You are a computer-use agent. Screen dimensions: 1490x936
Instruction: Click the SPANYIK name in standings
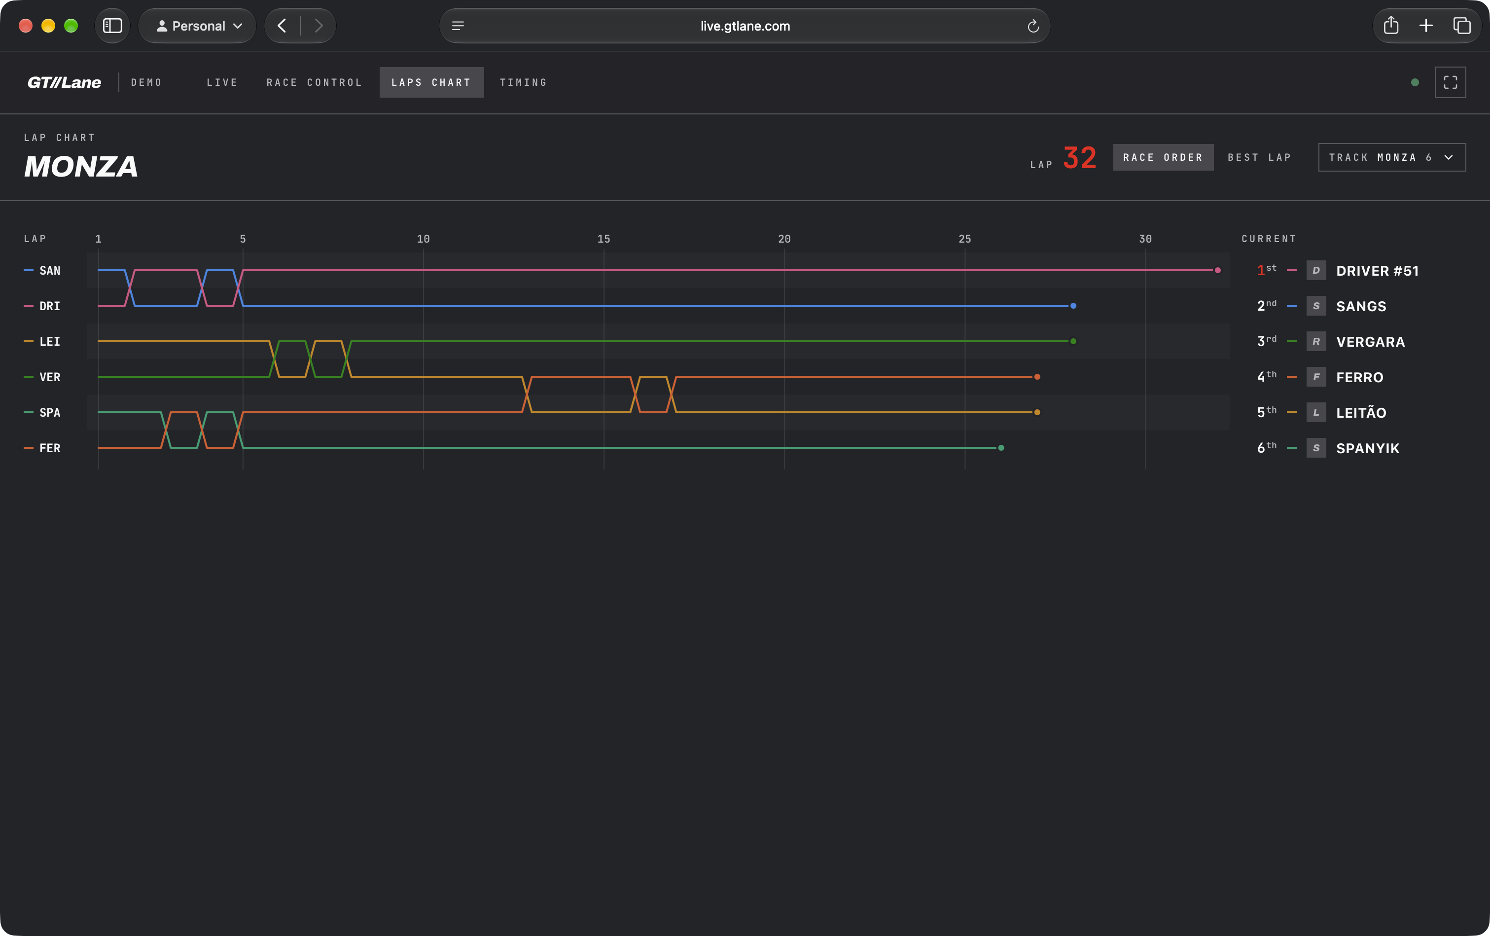point(1368,448)
